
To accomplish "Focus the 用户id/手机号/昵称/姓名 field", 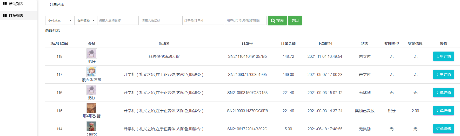I will [x=245, y=20].
